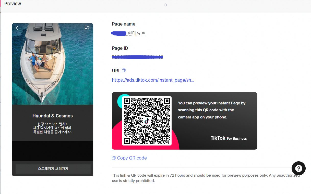Image resolution: width=311 pixels, height=194 pixels.
Task: Click the back arrow in phone preview
Action: pos(17,28)
